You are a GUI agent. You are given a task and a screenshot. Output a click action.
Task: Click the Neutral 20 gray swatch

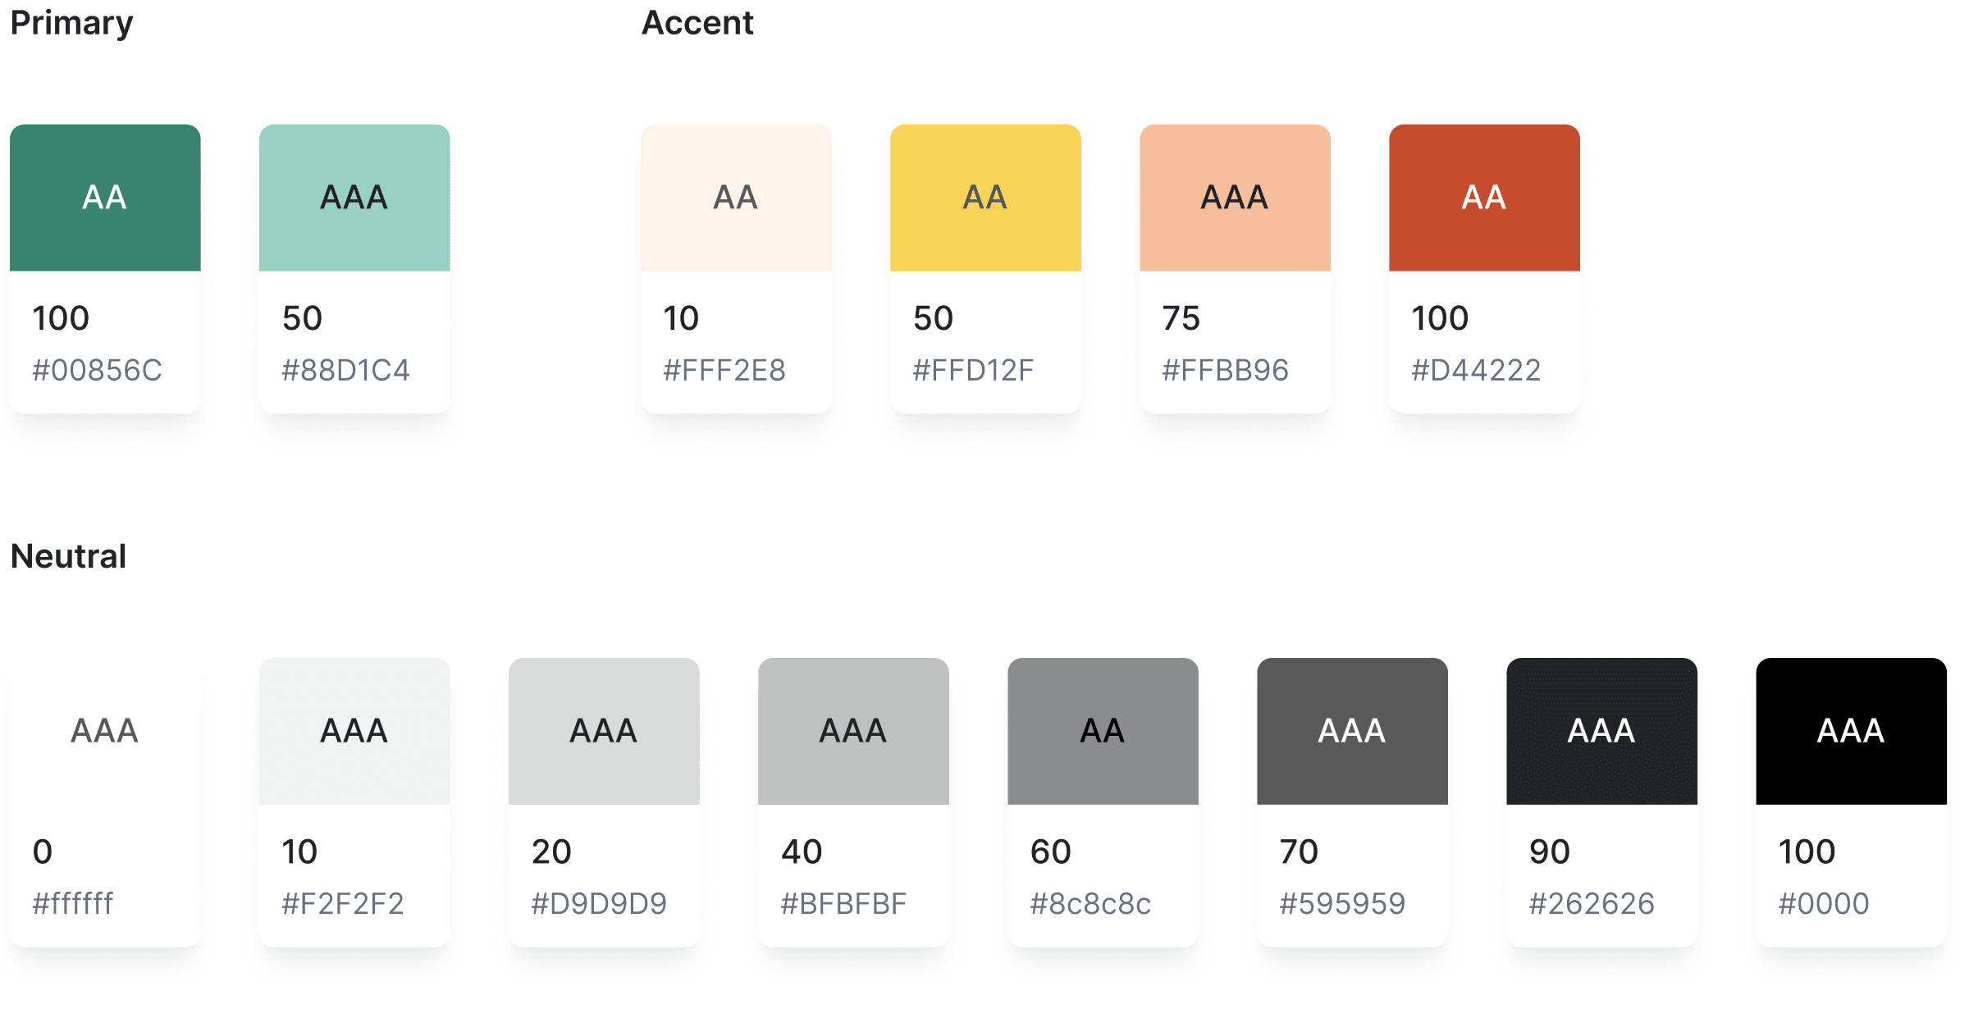tap(604, 731)
